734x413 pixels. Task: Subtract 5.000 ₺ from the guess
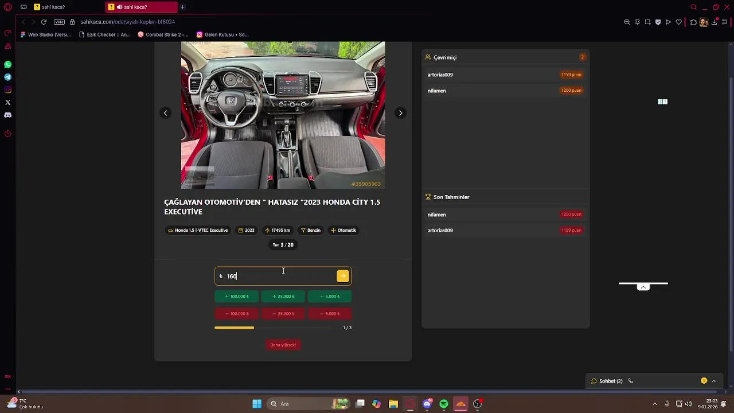(x=329, y=314)
